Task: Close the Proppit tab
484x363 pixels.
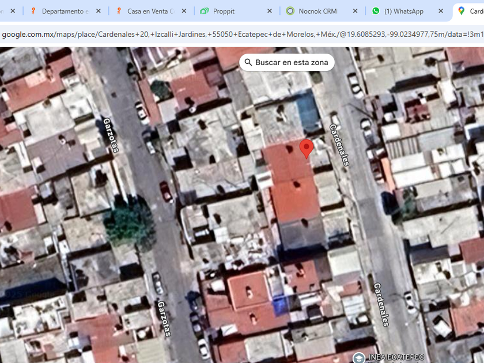Action: (x=270, y=11)
